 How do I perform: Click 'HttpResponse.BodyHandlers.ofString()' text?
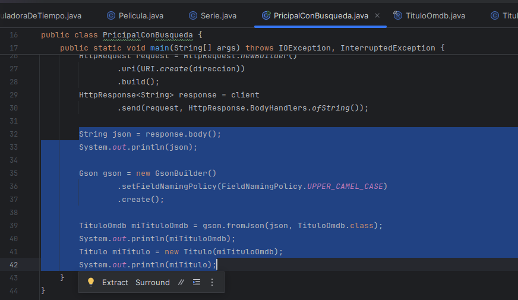tap(276, 108)
